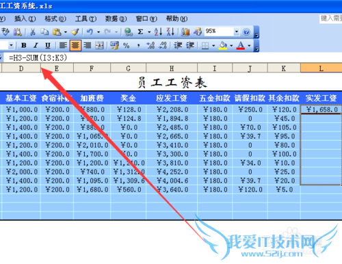Open the 数据 menu
The width and height of the screenshot is (342, 264).
(x=116, y=18)
